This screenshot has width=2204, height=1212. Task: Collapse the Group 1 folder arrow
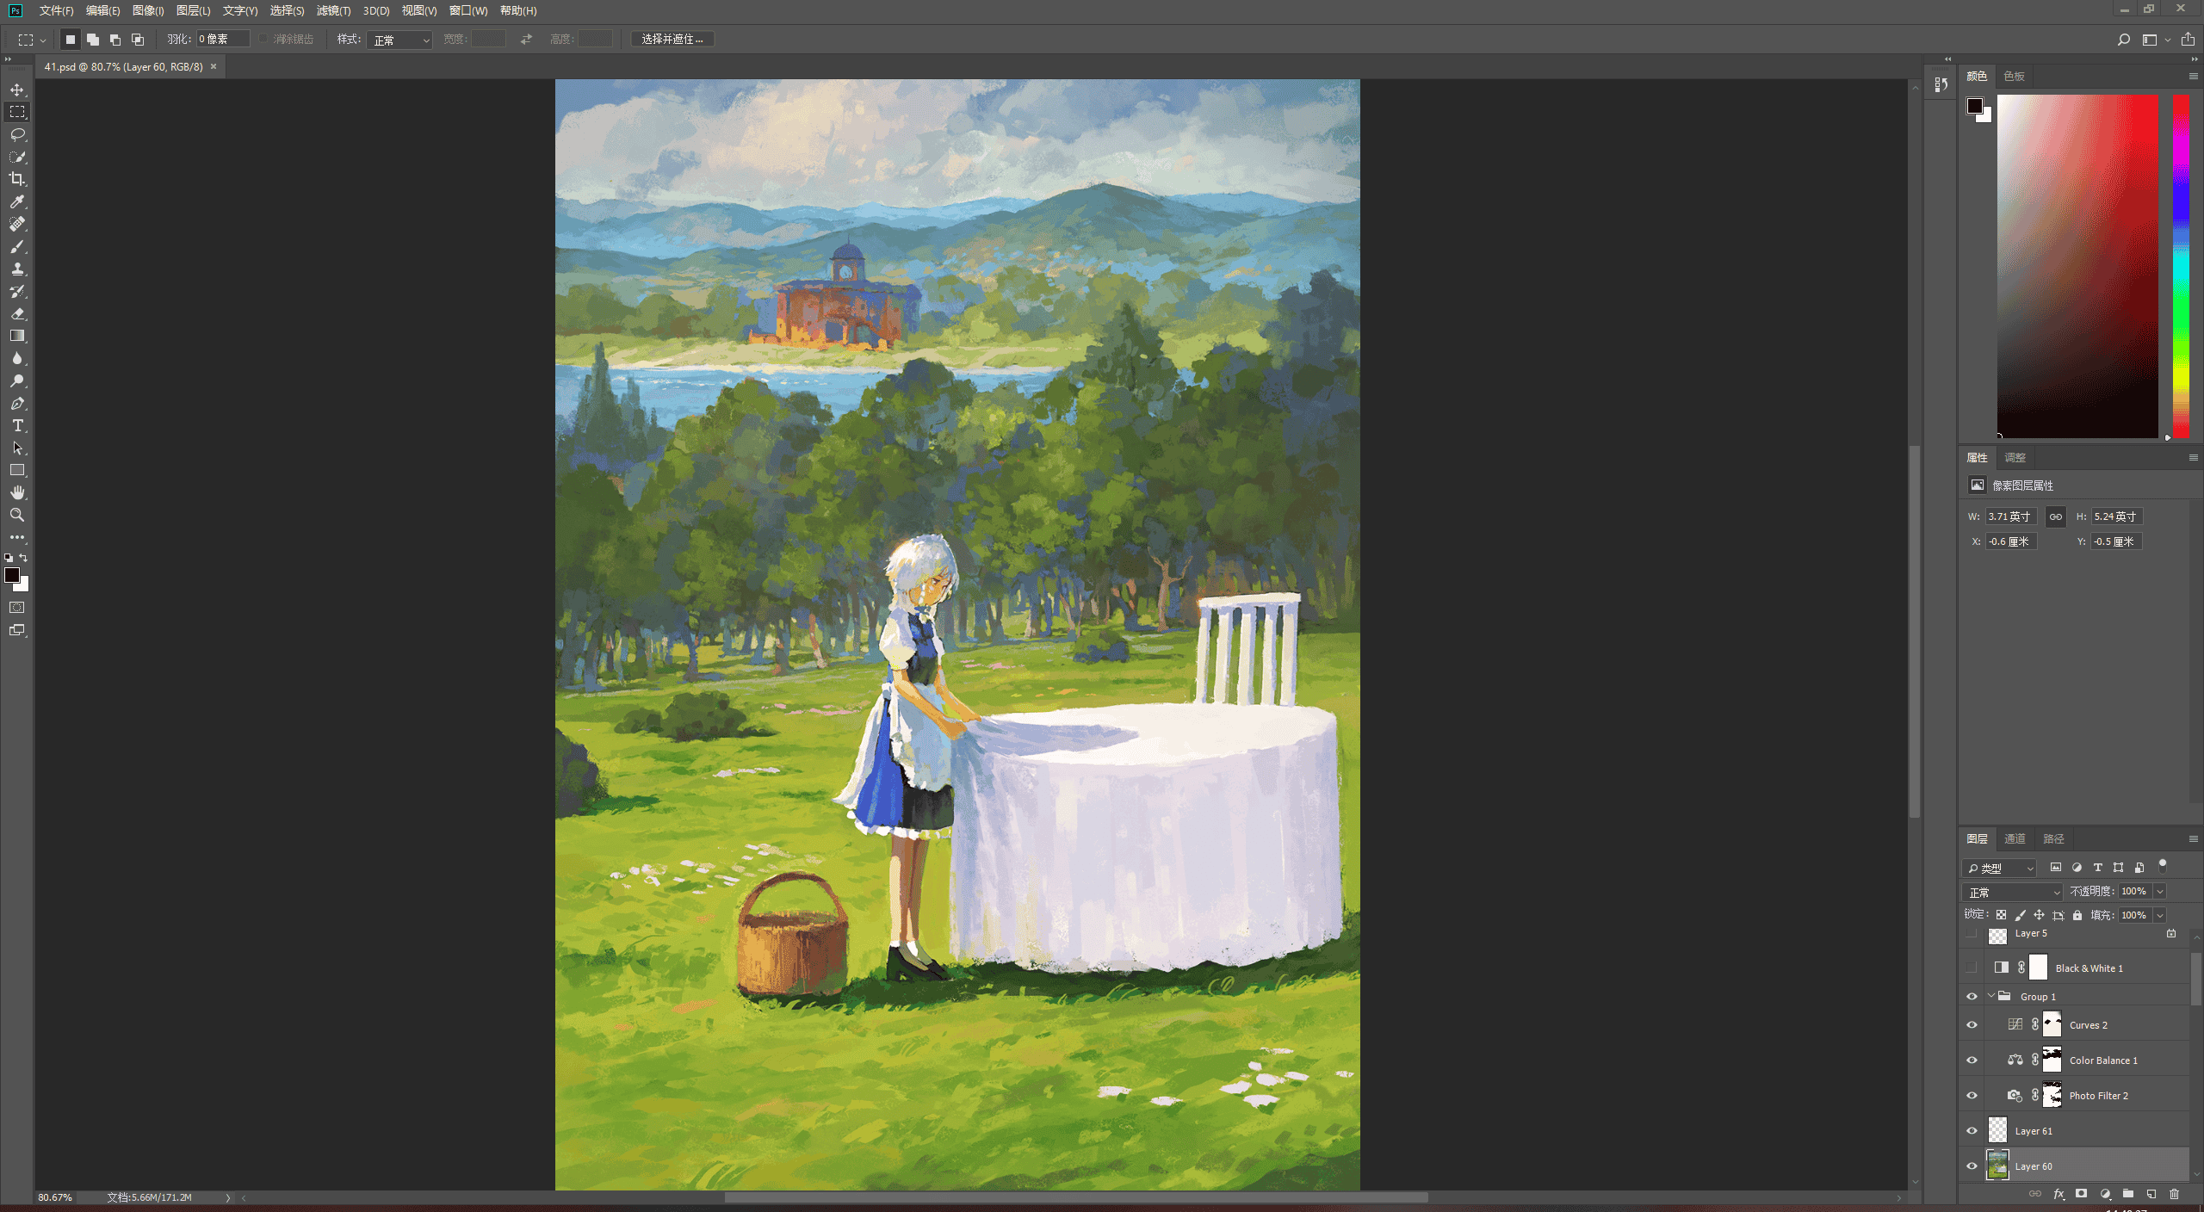point(1991,996)
